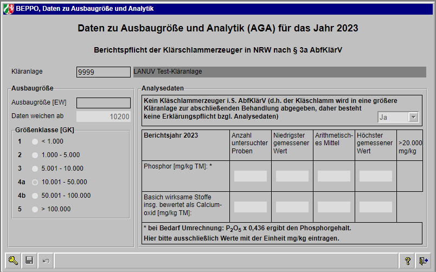Click the save floppy disk icon
The width and height of the screenshot is (436, 272).
click(x=29, y=261)
